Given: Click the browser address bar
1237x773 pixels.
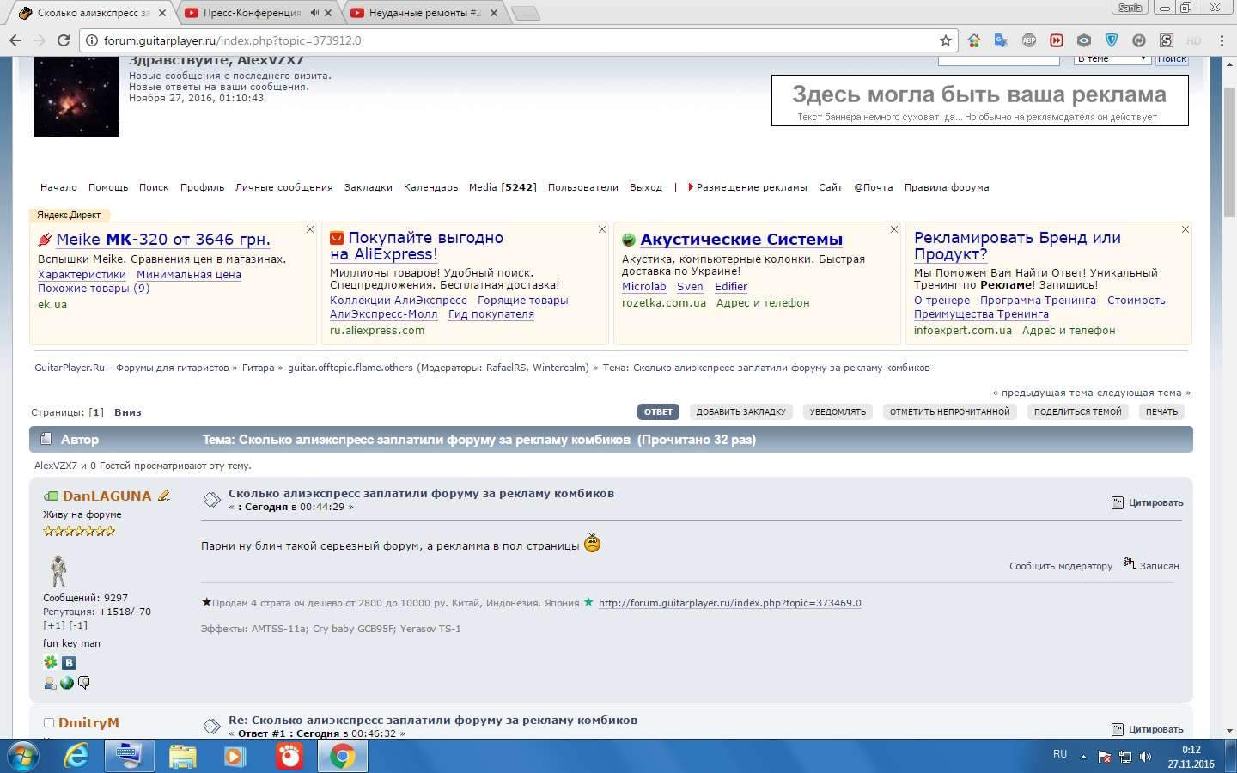Looking at the screenshot, I should coord(515,40).
